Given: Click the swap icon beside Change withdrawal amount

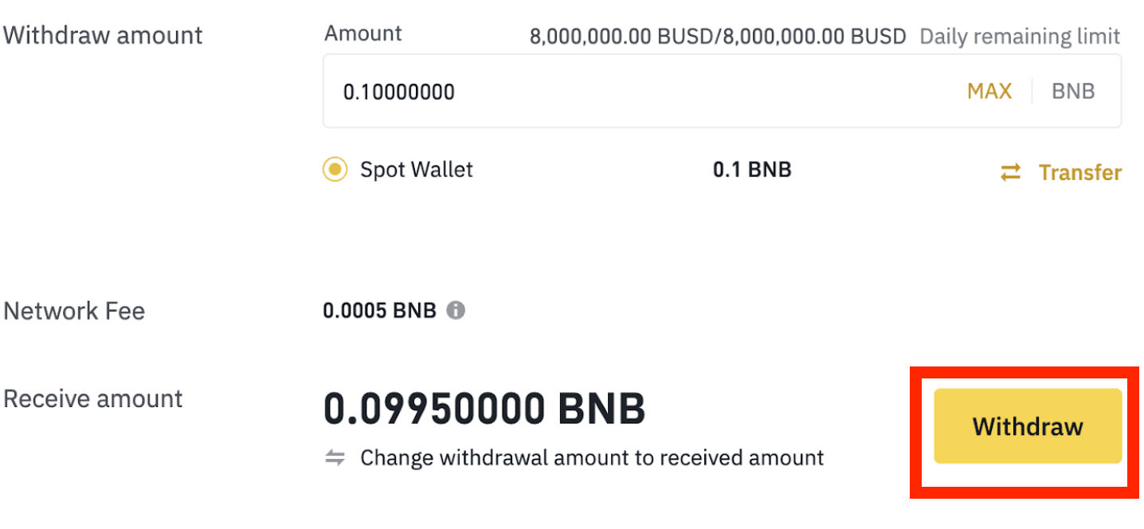Looking at the screenshot, I should click(x=335, y=458).
